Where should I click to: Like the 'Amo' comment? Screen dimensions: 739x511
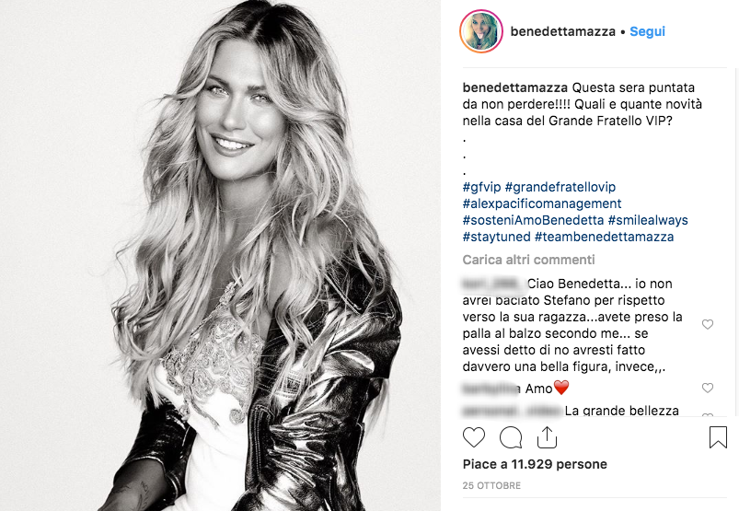[x=708, y=388]
